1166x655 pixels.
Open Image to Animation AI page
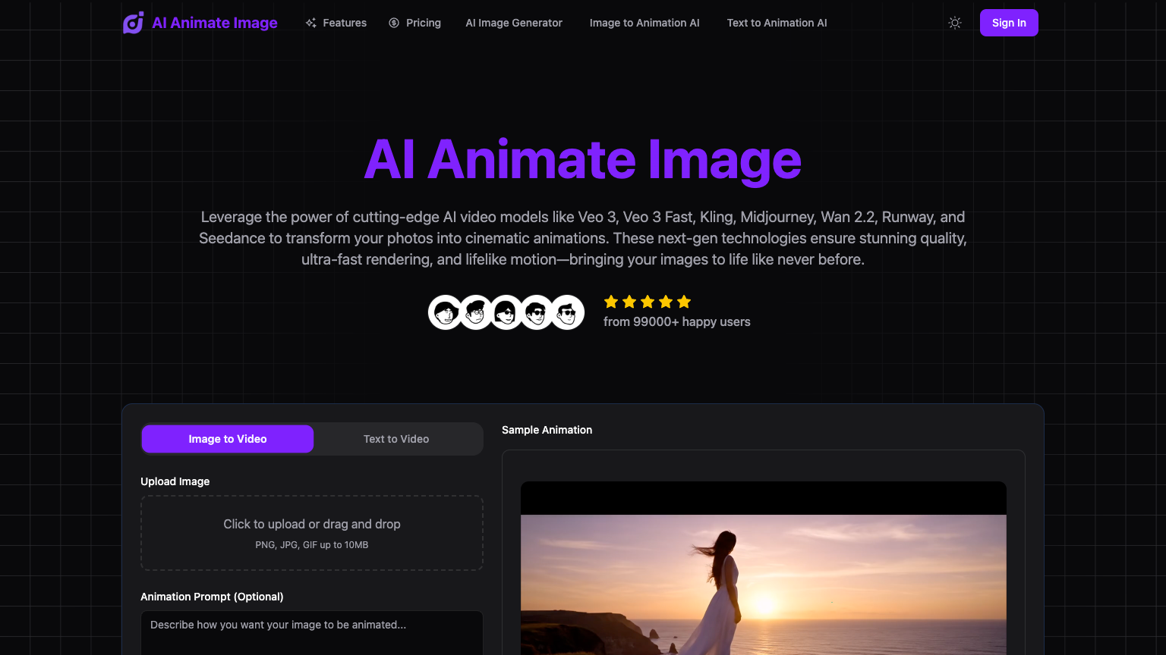pyautogui.click(x=644, y=23)
